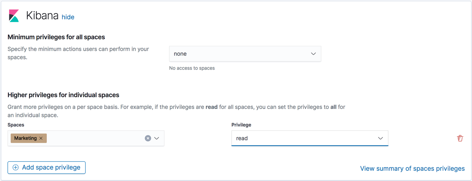Click 'Higher privileges for individual spaces' heading

(x=63, y=95)
